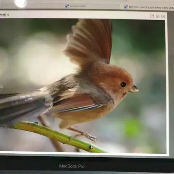Screen dimensions: 174x174
Task: Open the image in a new window
Action: tap(152, 16)
